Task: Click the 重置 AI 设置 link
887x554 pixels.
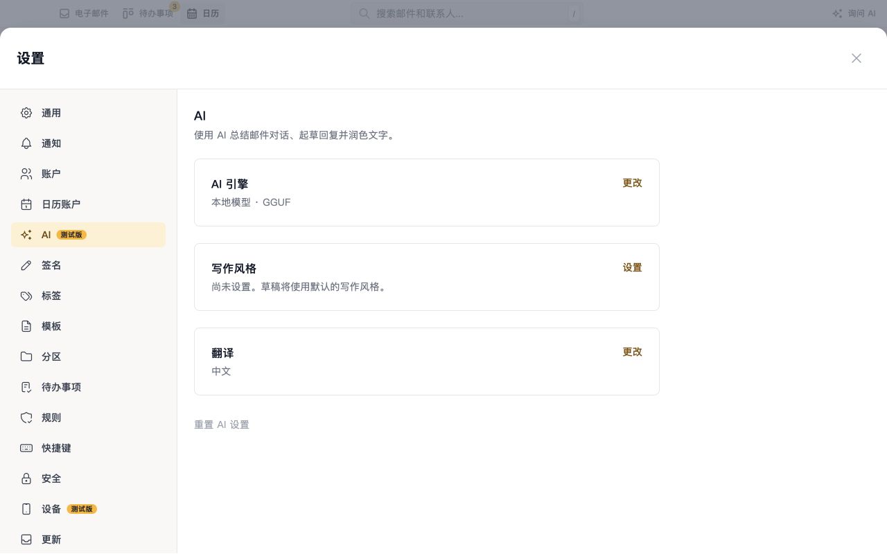Action: point(222,425)
